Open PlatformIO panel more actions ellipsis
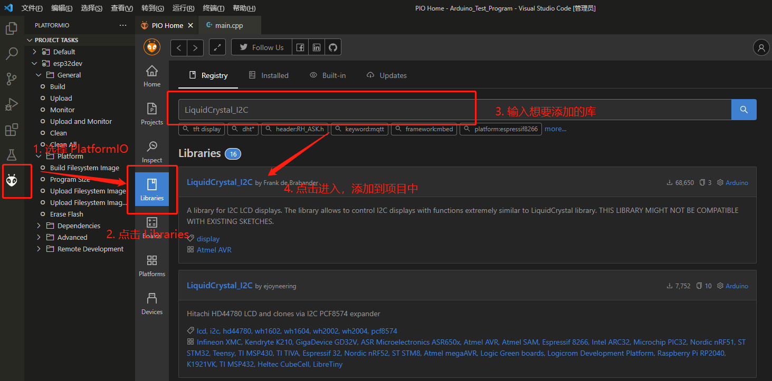The width and height of the screenshot is (772, 381). pos(123,25)
